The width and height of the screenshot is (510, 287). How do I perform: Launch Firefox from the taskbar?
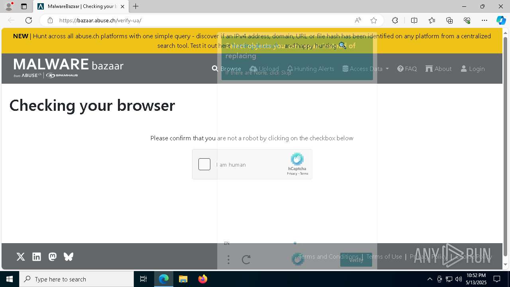[203, 279]
